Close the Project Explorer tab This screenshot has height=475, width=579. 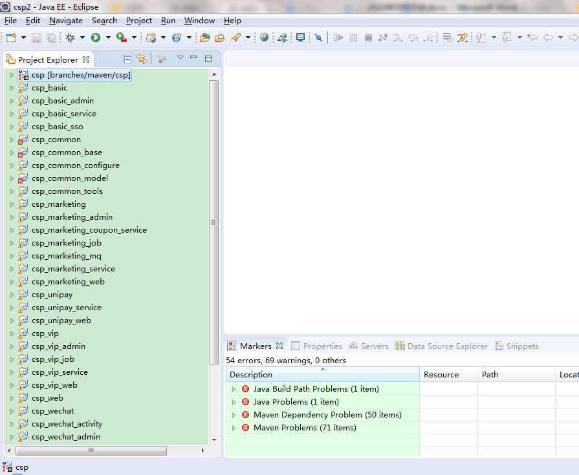pos(86,59)
